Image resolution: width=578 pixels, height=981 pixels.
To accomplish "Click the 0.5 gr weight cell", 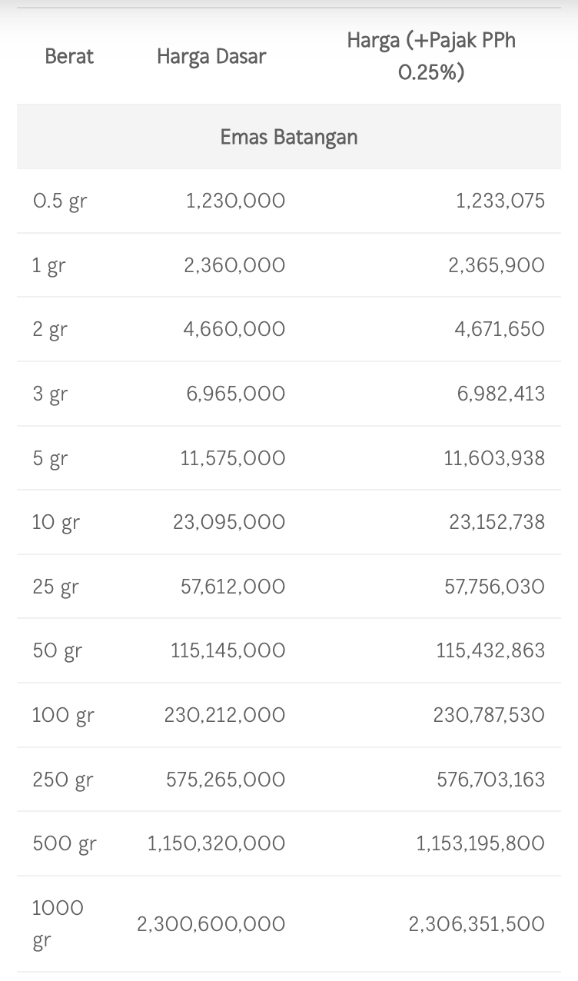I will [x=60, y=201].
